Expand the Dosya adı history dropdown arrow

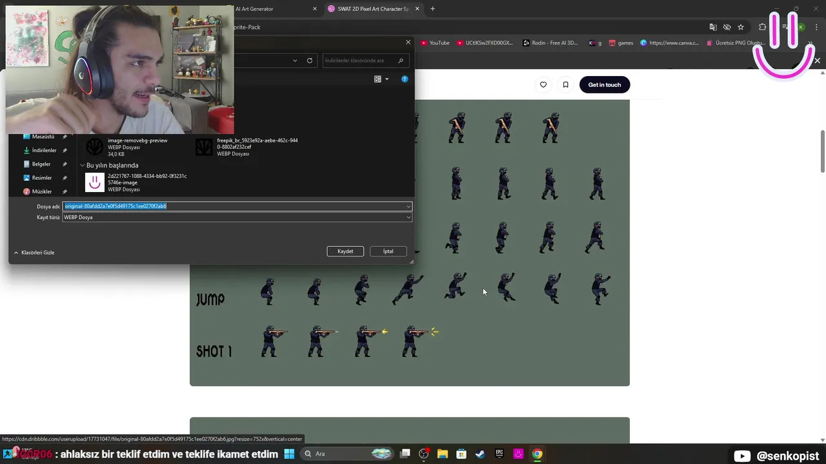coord(408,206)
